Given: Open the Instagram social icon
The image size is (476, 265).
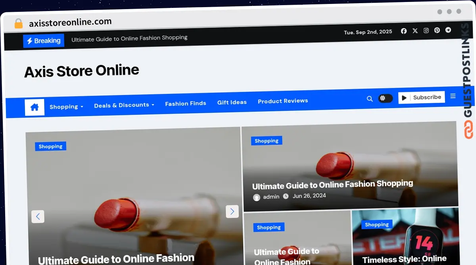Looking at the screenshot, I should (426, 30).
